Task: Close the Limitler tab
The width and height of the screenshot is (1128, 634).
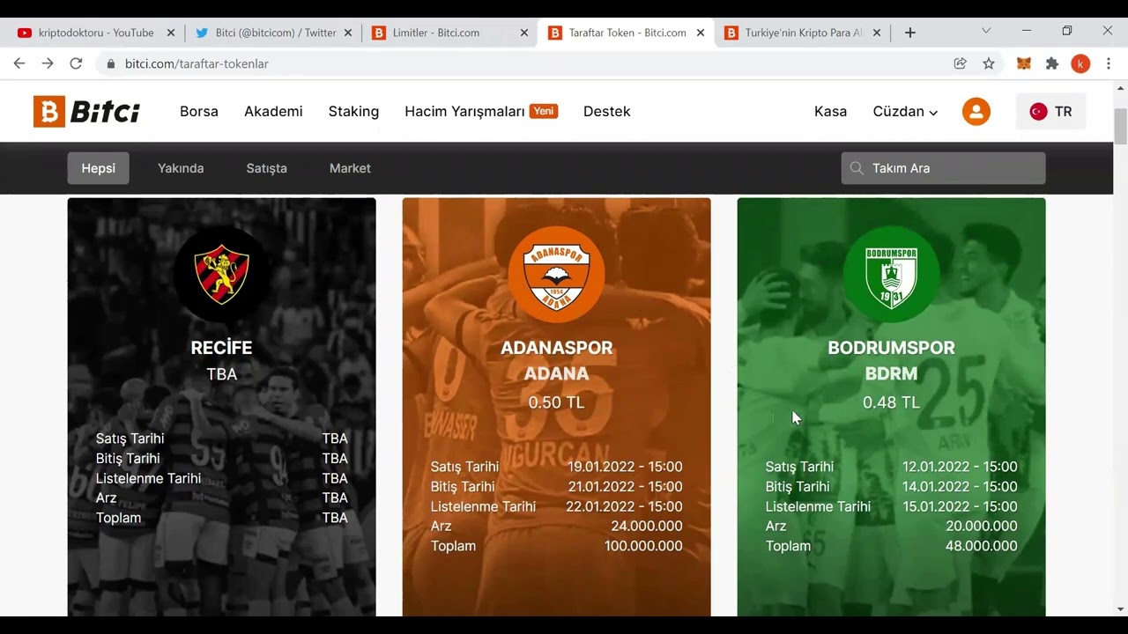Action: [523, 33]
